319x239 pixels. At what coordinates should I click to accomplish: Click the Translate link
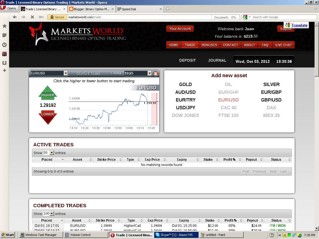[x=299, y=25]
